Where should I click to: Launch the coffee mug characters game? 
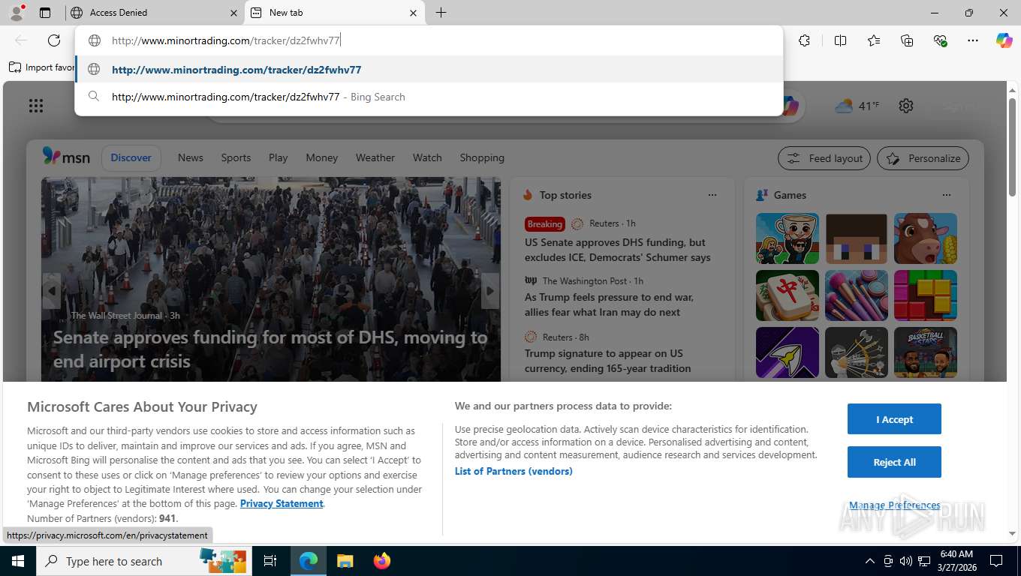[x=788, y=238]
